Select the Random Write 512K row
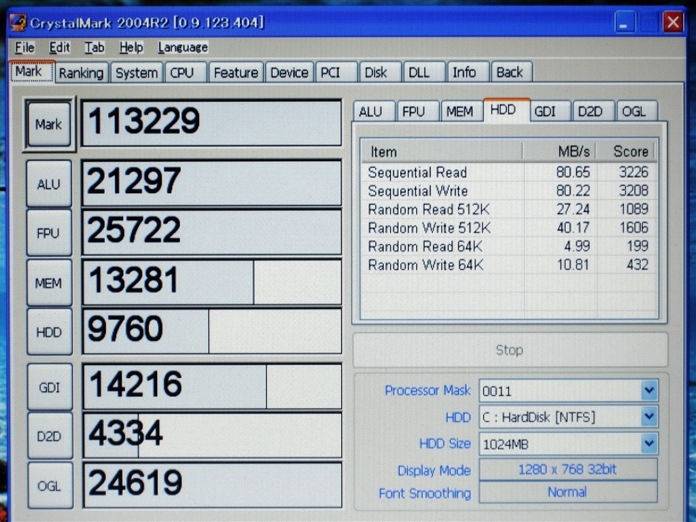 pyautogui.click(x=508, y=228)
